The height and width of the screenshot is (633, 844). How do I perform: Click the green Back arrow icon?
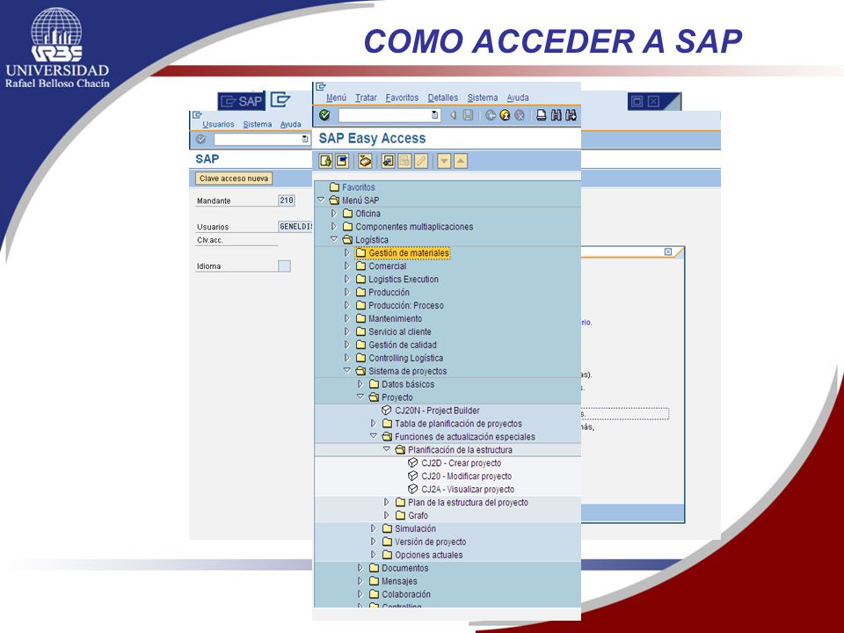[491, 114]
